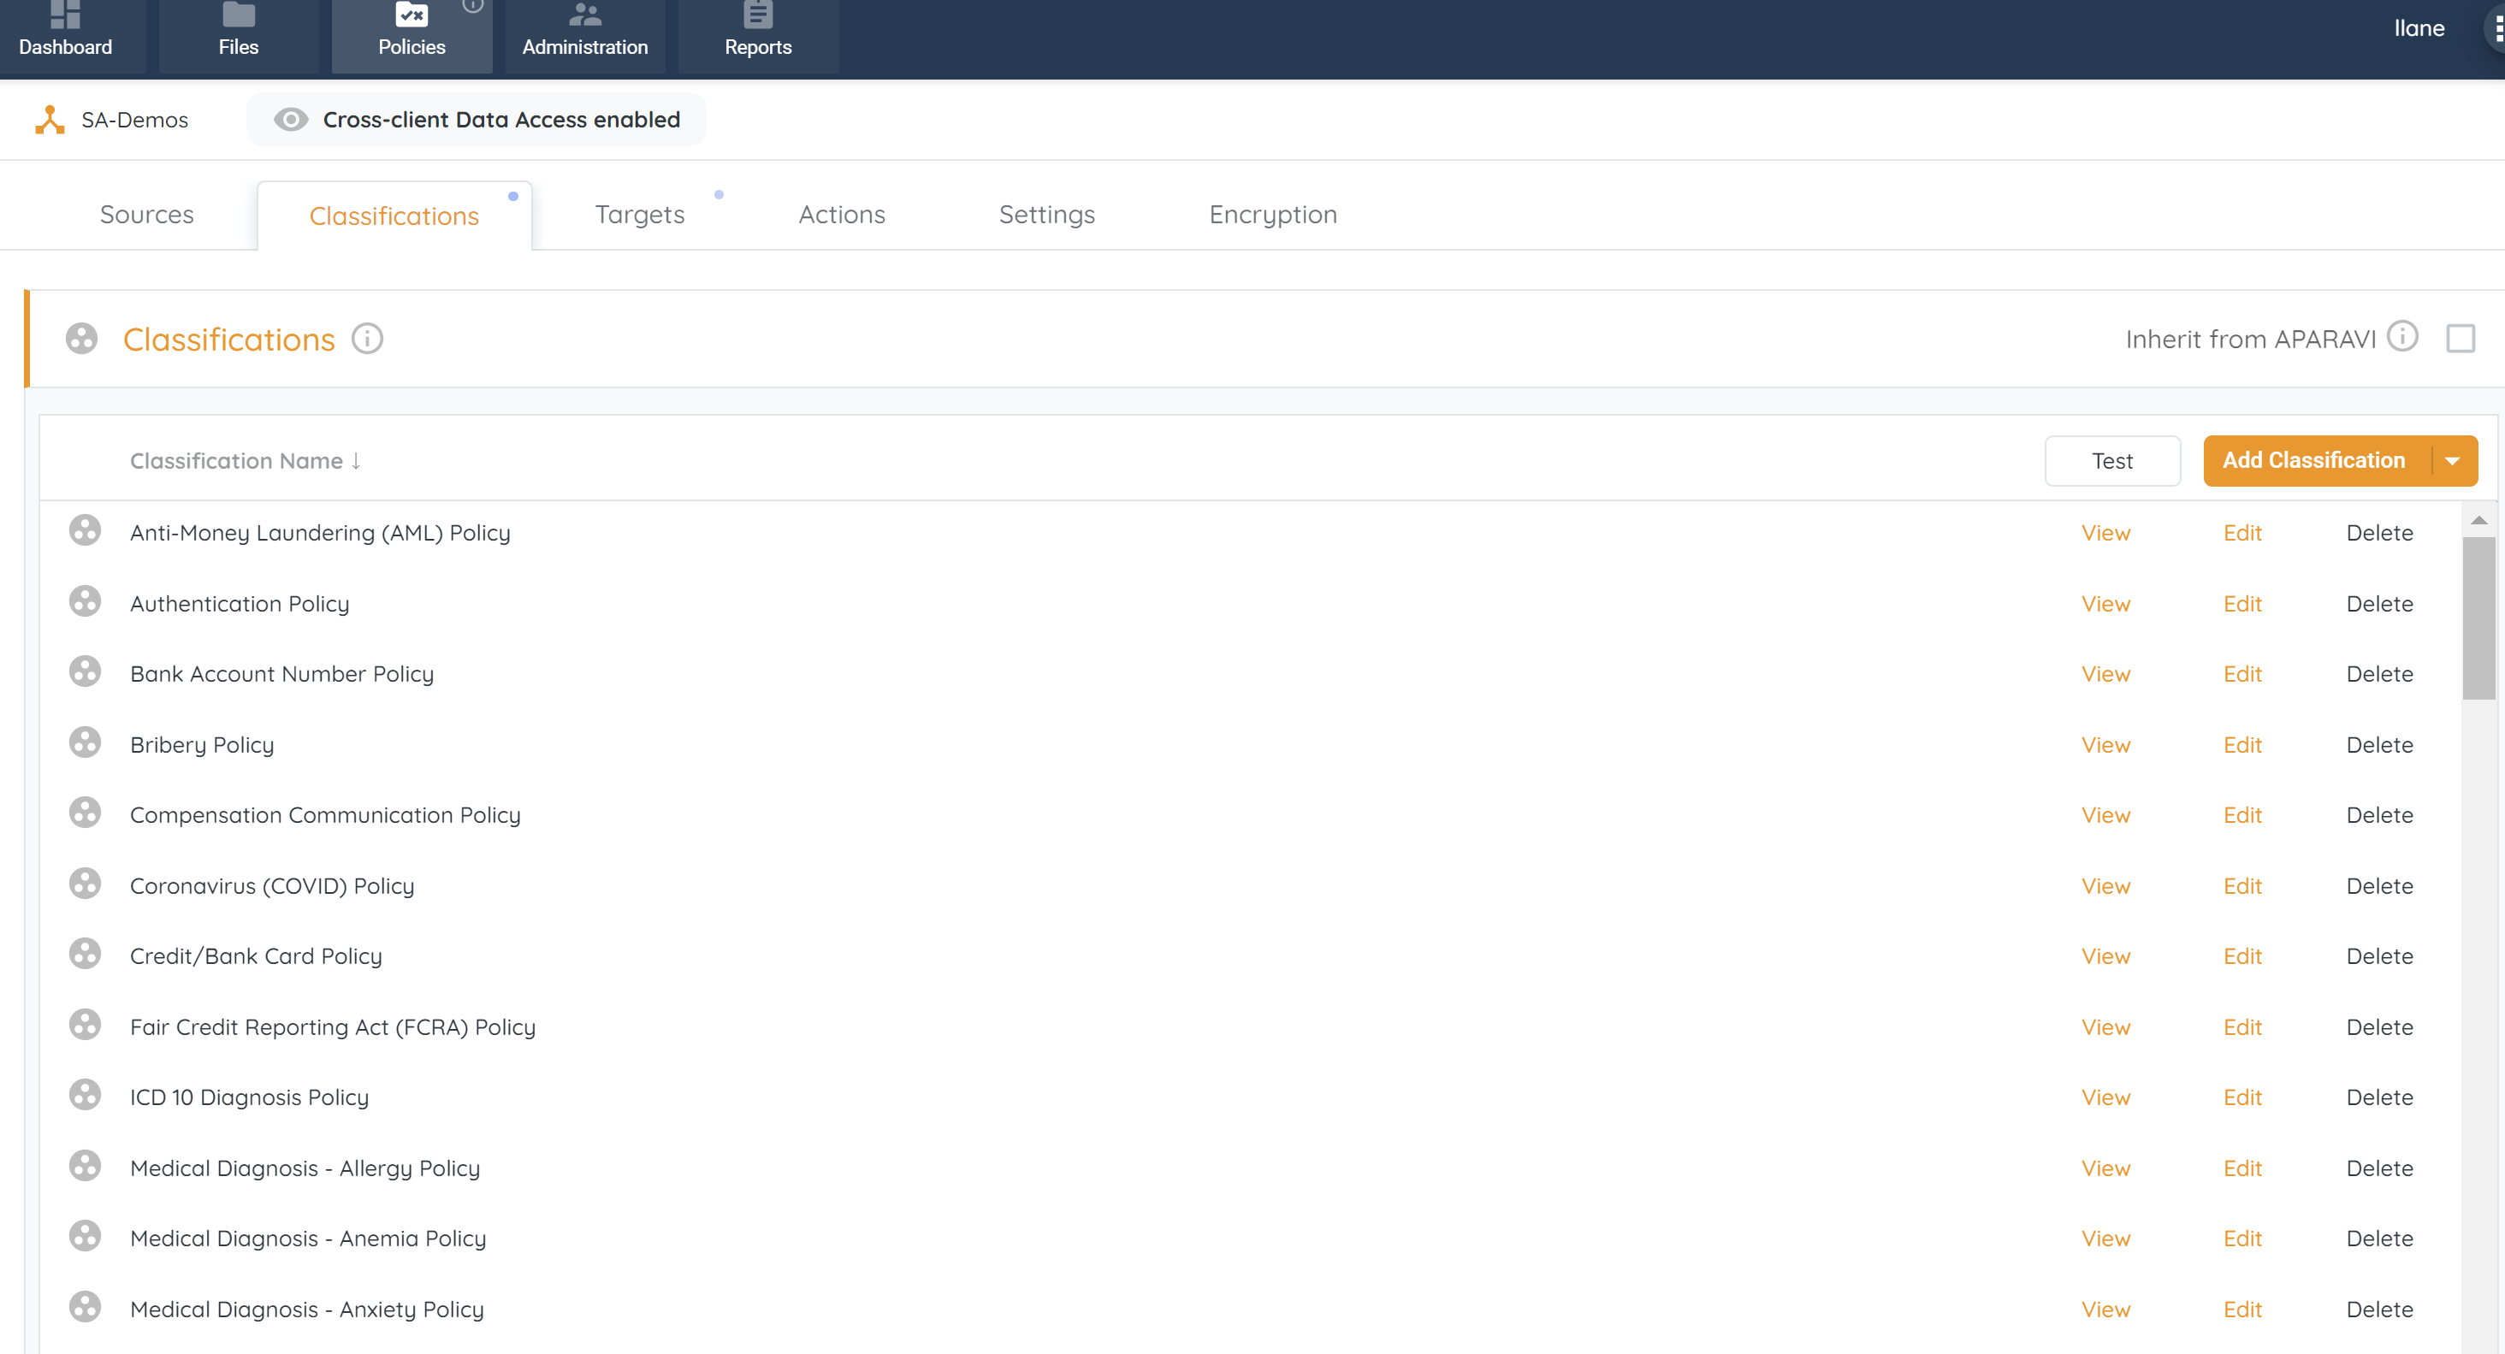Open the Administration users icon
The height and width of the screenshot is (1354, 2505).
pos(584,15)
